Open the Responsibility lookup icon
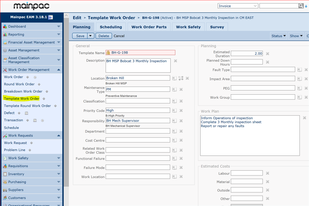 coord(174,121)
